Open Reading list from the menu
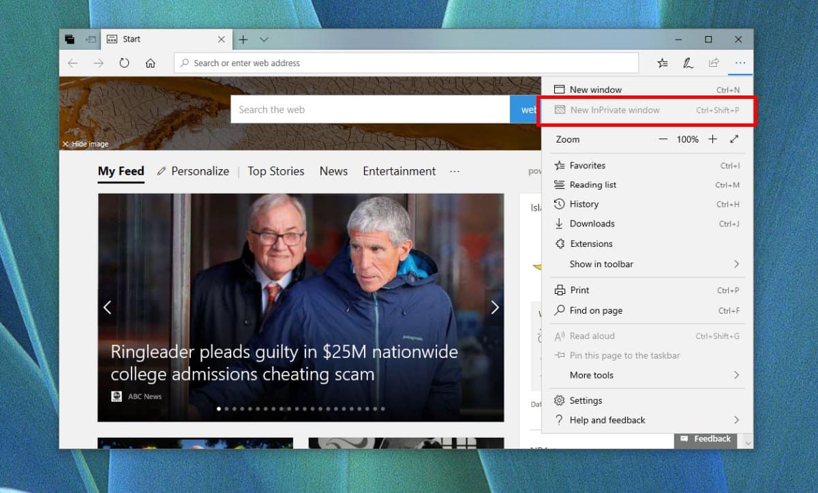 (648, 185)
